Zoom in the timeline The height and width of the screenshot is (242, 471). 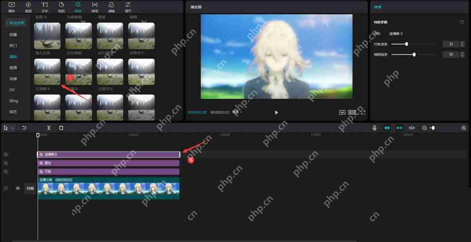click(464, 128)
